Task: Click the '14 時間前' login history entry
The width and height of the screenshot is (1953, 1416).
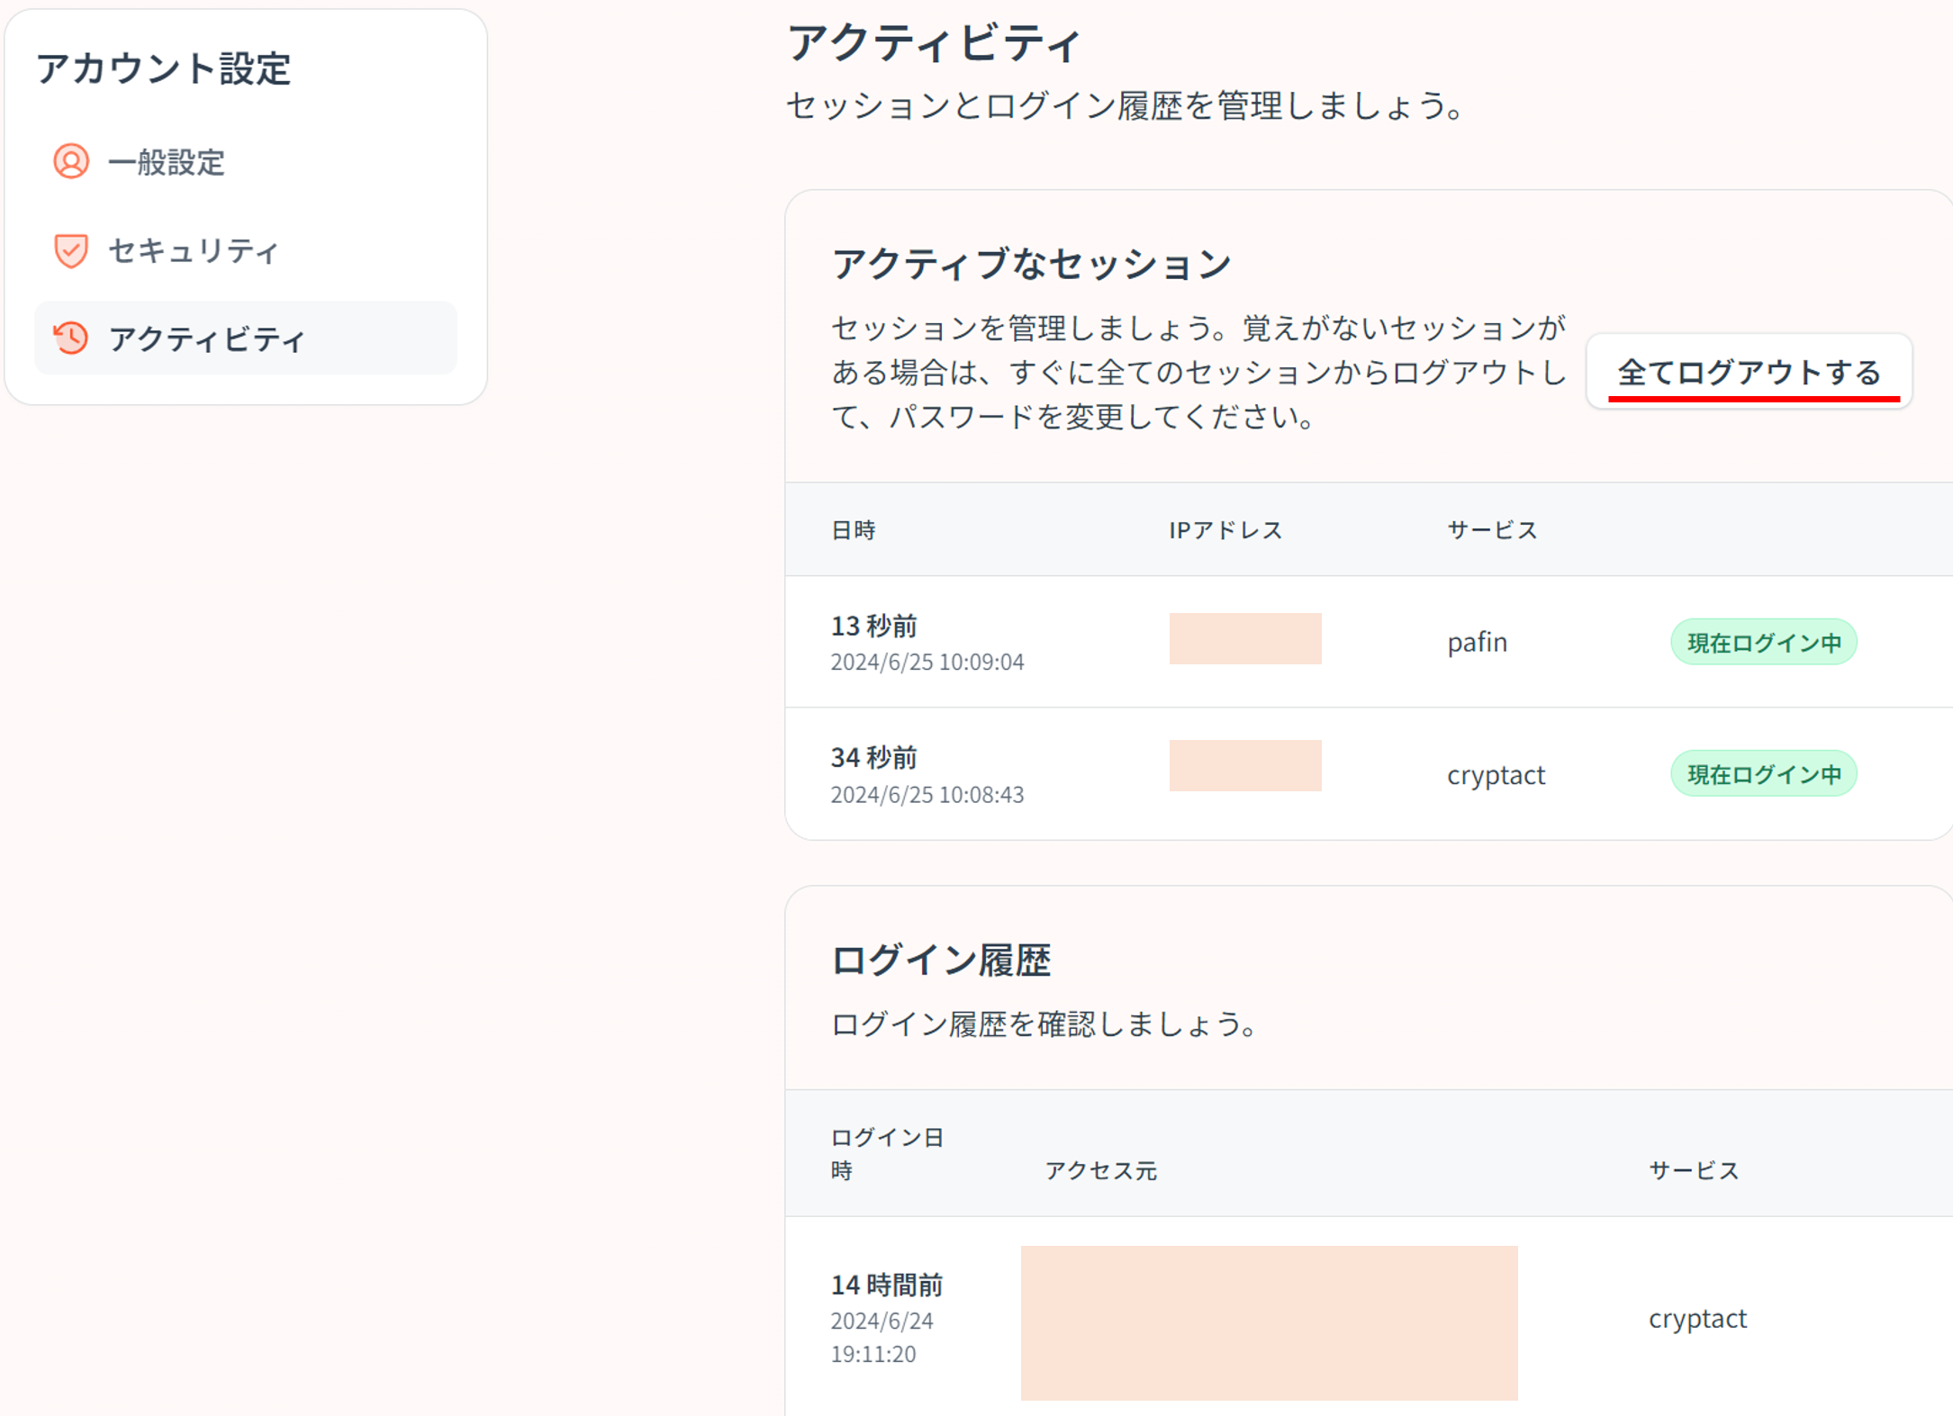Action: [x=886, y=1285]
